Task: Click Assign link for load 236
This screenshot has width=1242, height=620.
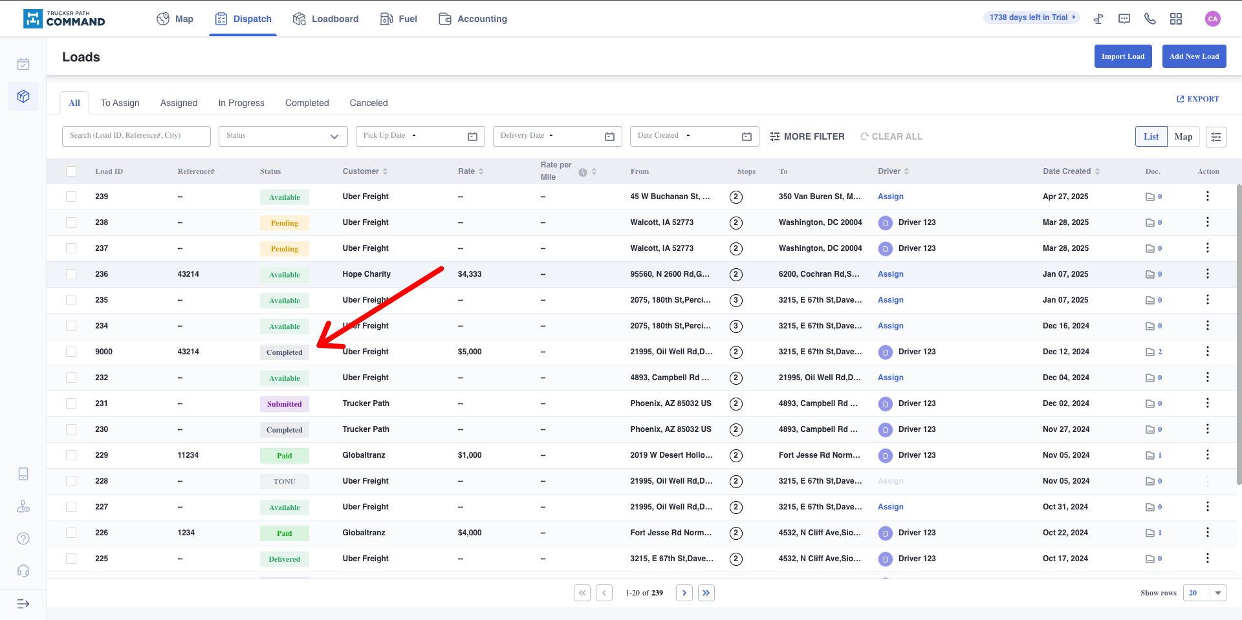Action: pyautogui.click(x=890, y=274)
